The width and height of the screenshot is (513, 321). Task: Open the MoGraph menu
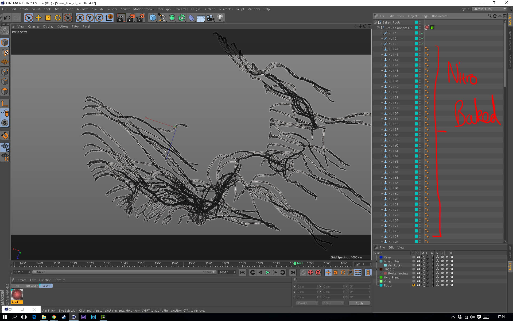(164, 9)
